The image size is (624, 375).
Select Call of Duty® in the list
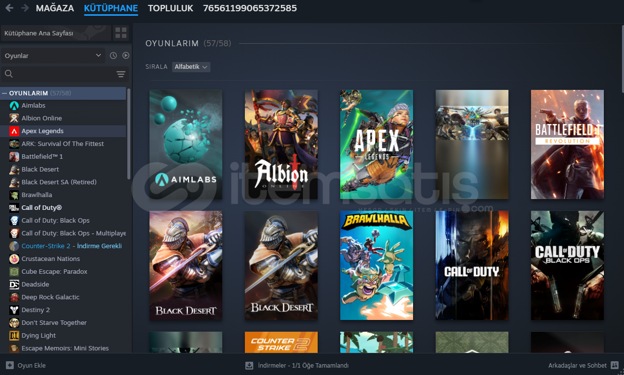coord(63,208)
